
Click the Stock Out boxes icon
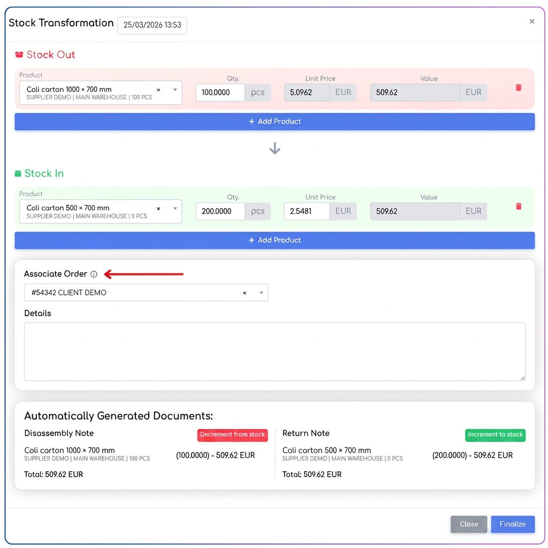(x=19, y=55)
